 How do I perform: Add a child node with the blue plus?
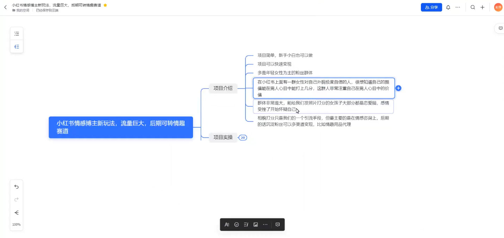click(x=398, y=88)
